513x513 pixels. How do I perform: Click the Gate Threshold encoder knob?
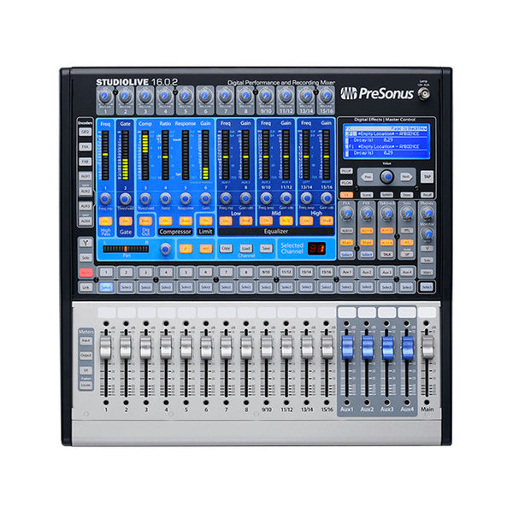126,198
